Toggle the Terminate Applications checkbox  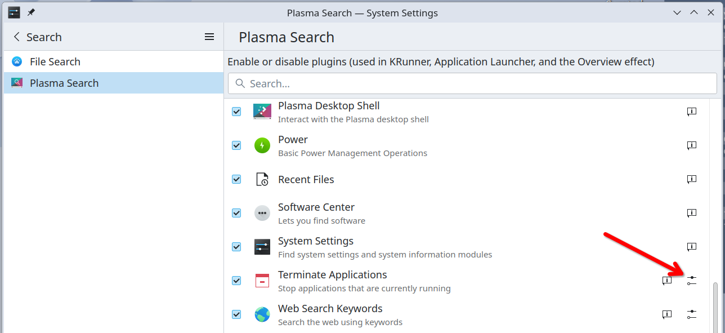(x=236, y=281)
